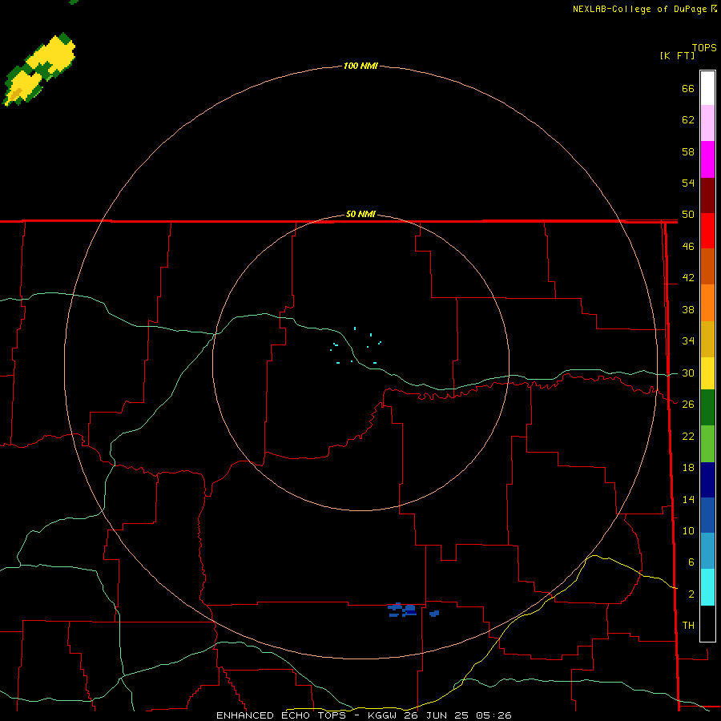
Task: Click the cyan legend swatch
Action: click(707, 587)
